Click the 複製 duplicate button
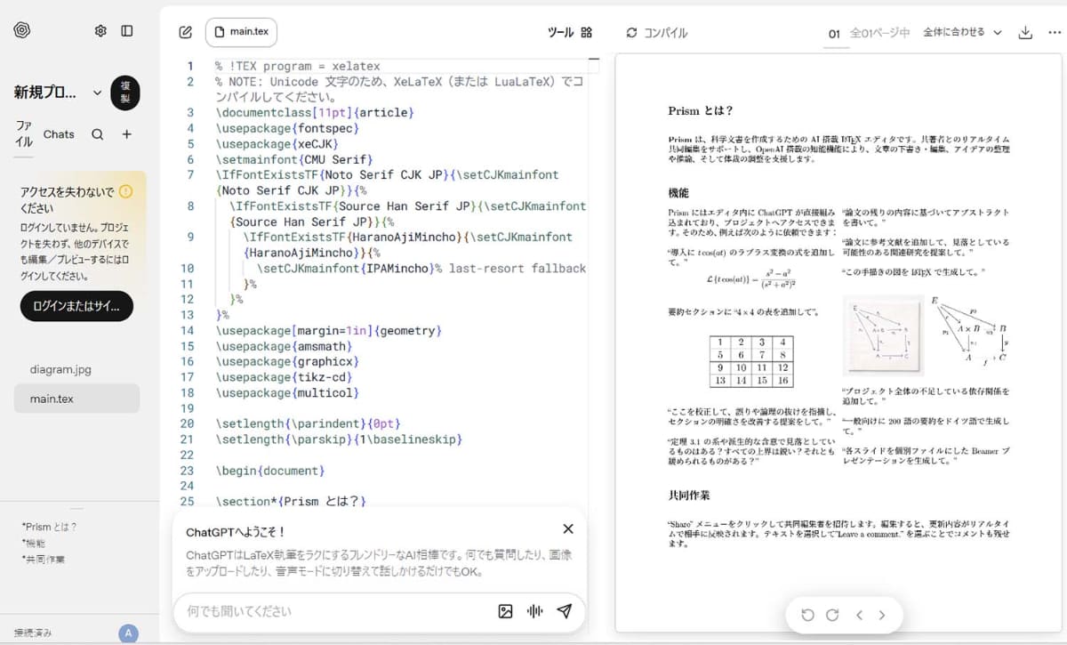The width and height of the screenshot is (1067, 645). [125, 93]
